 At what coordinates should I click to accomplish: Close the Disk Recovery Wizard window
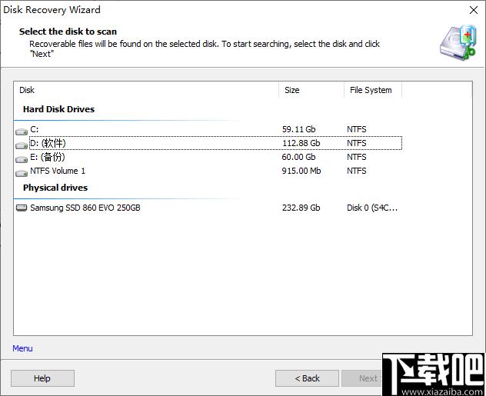click(x=474, y=10)
